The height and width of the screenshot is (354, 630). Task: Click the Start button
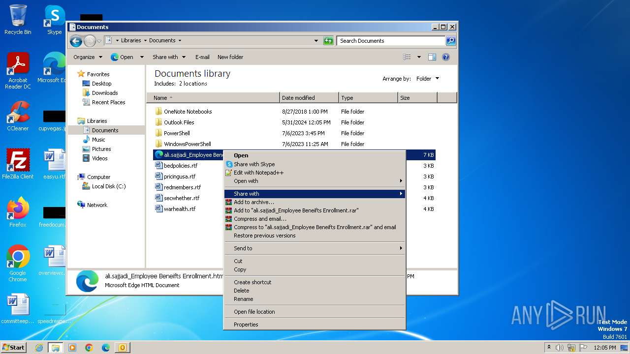click(14, 348)
